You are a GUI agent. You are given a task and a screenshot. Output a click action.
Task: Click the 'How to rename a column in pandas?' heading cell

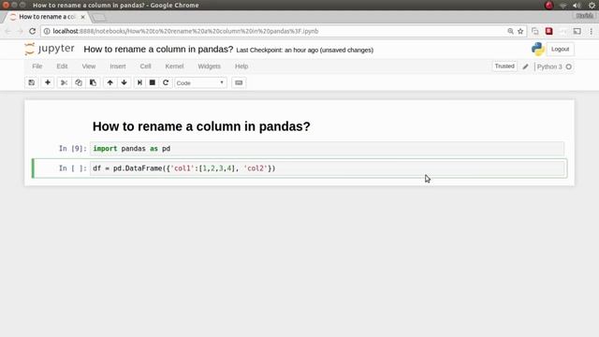click(x=201, y=126)
